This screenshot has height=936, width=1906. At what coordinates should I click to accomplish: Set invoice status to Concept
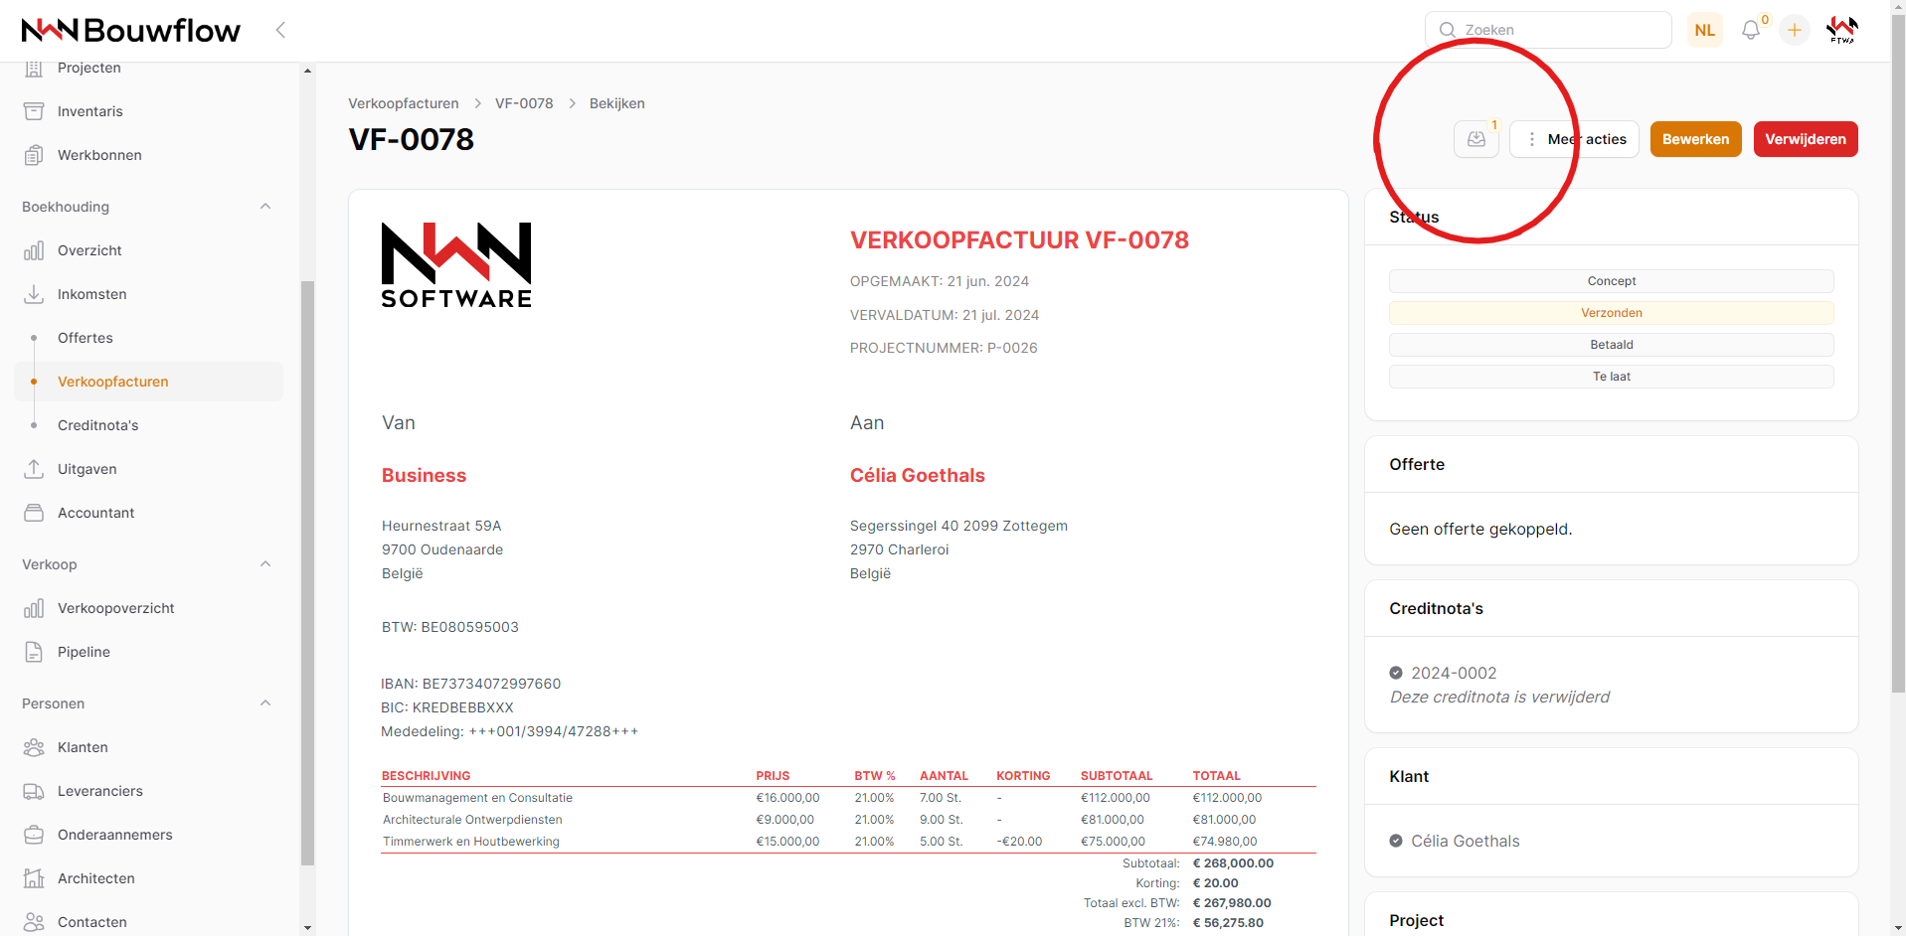point(1611,281)
